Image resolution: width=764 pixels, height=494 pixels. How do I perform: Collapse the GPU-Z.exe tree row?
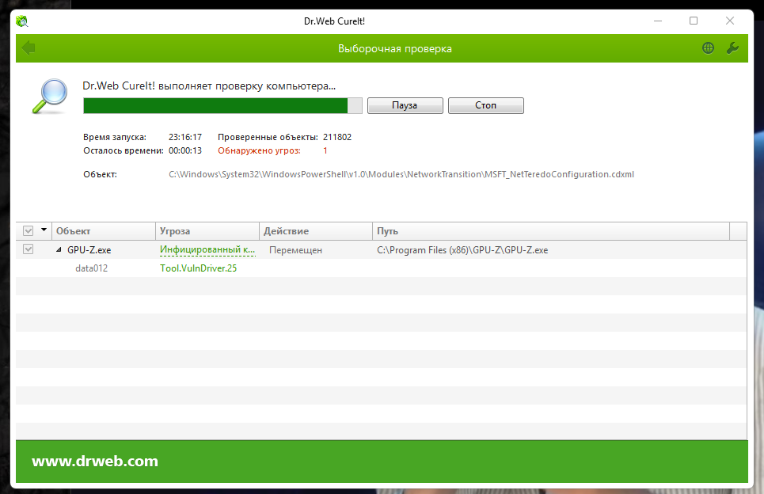tap(59, 249)
